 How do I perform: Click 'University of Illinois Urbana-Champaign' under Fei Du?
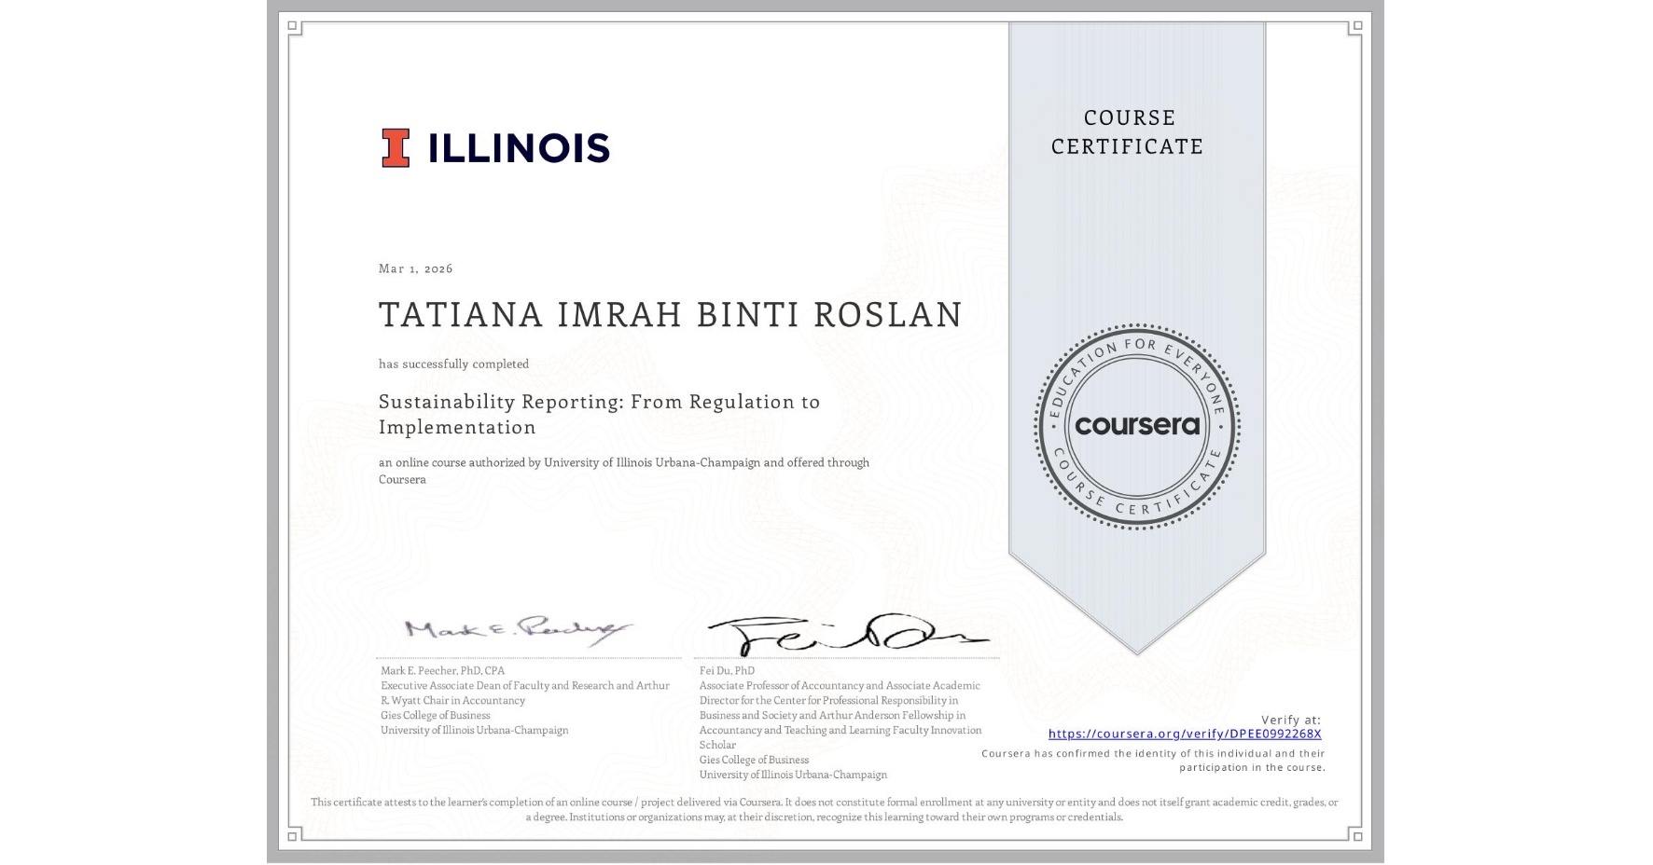(x=793, y=775)
